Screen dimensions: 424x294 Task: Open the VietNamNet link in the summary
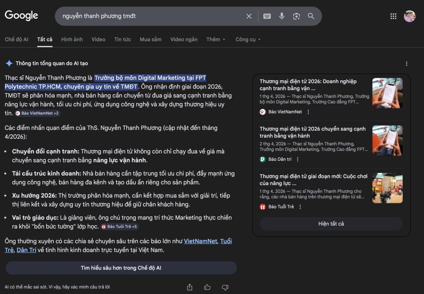[x=200, y=241]
